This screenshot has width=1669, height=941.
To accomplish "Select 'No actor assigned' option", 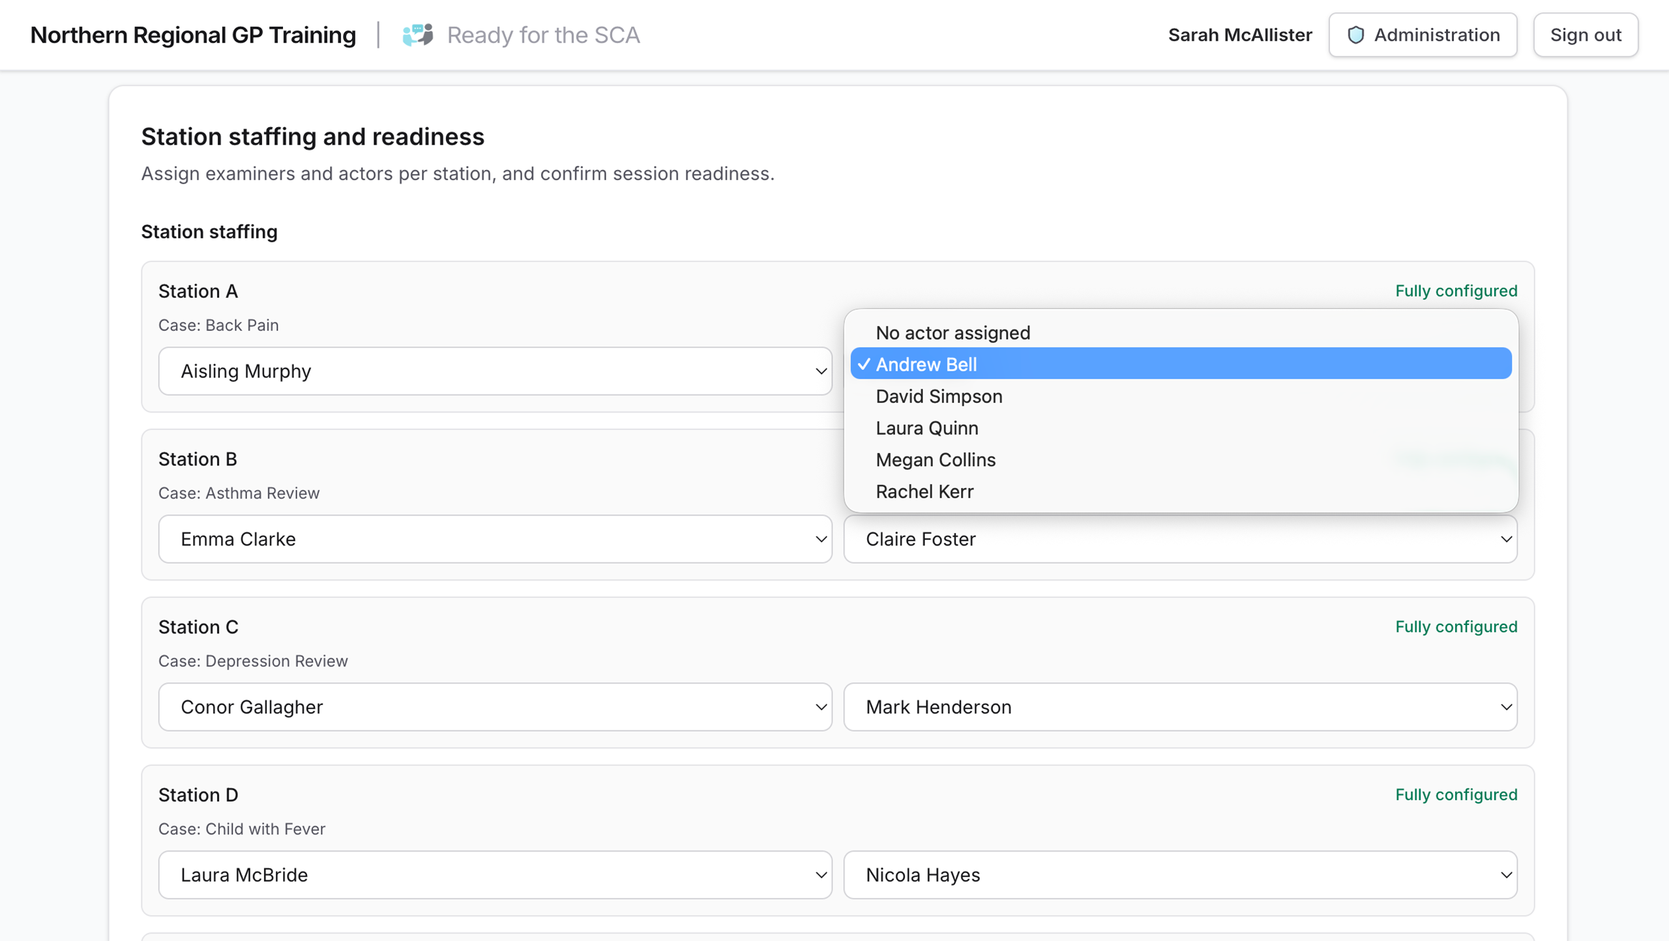I will tap(953, 332).
